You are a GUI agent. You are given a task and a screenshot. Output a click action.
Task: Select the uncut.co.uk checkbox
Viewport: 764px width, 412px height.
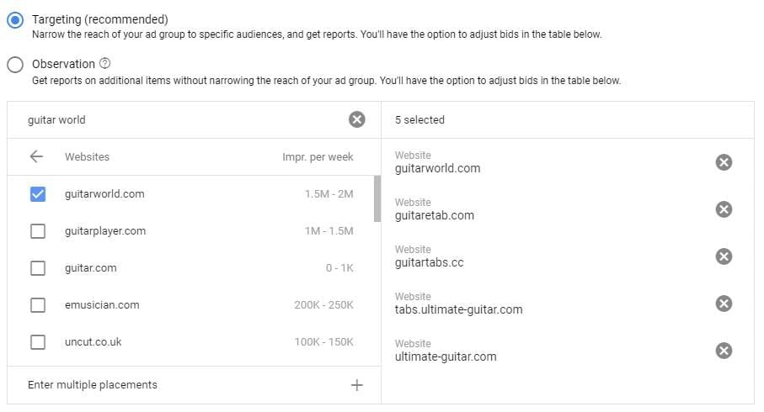click(38, 342)
